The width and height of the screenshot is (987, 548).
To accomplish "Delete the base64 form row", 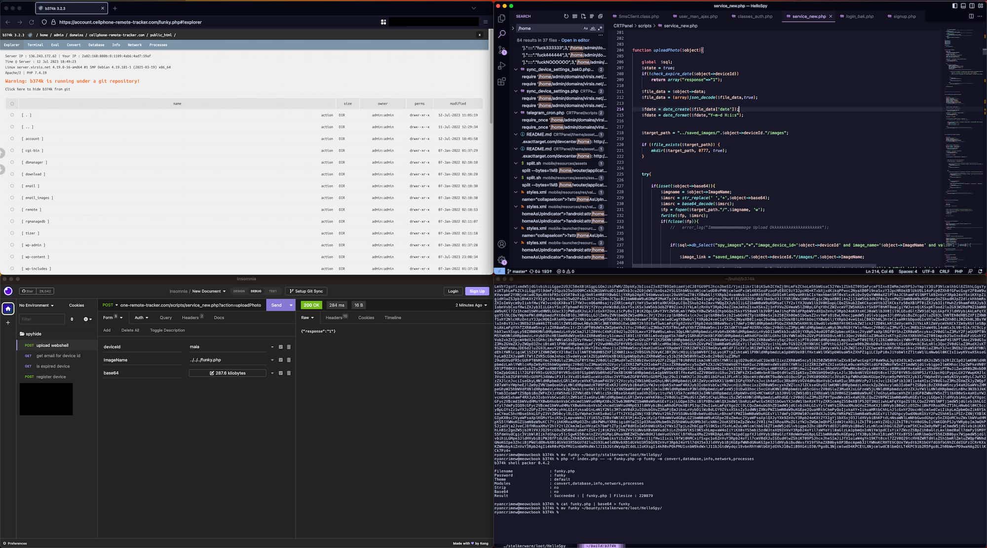I will [x=289, y=373].
